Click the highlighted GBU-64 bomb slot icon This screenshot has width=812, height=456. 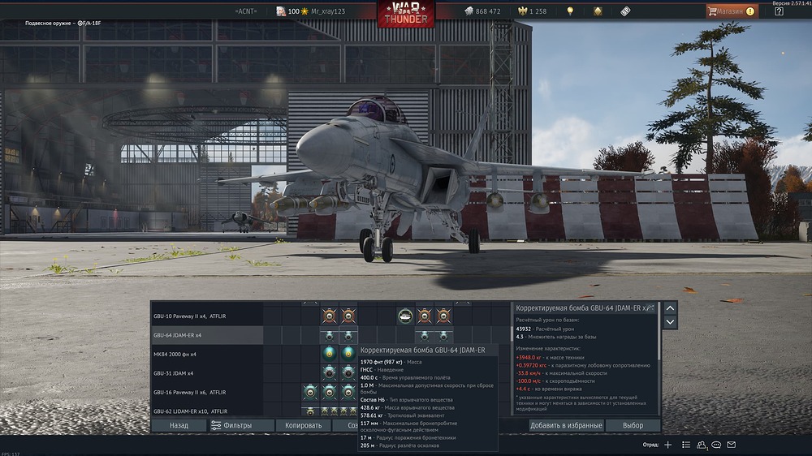pos(348,336)
